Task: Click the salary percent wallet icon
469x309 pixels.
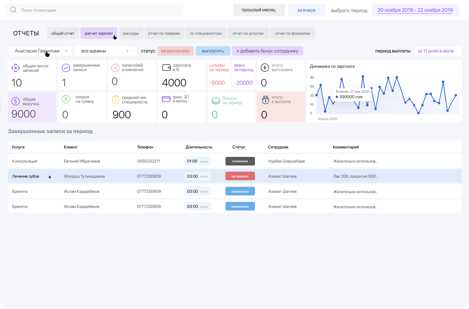Action: pos(166,68)
